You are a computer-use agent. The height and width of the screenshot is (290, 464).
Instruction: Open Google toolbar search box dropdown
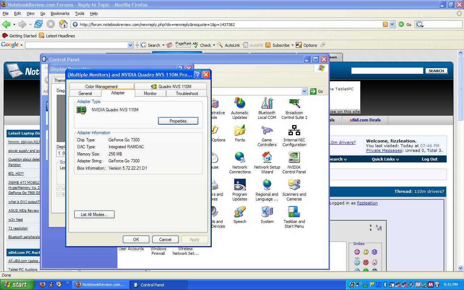click(x=130, y=45)
